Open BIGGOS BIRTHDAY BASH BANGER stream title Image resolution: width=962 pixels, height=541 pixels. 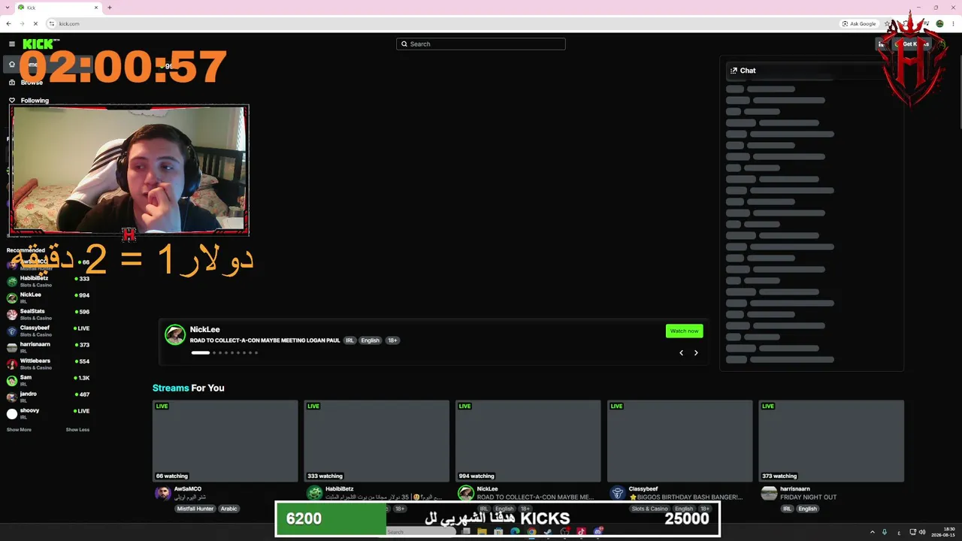pyautogui.click(x=685, y=497)
